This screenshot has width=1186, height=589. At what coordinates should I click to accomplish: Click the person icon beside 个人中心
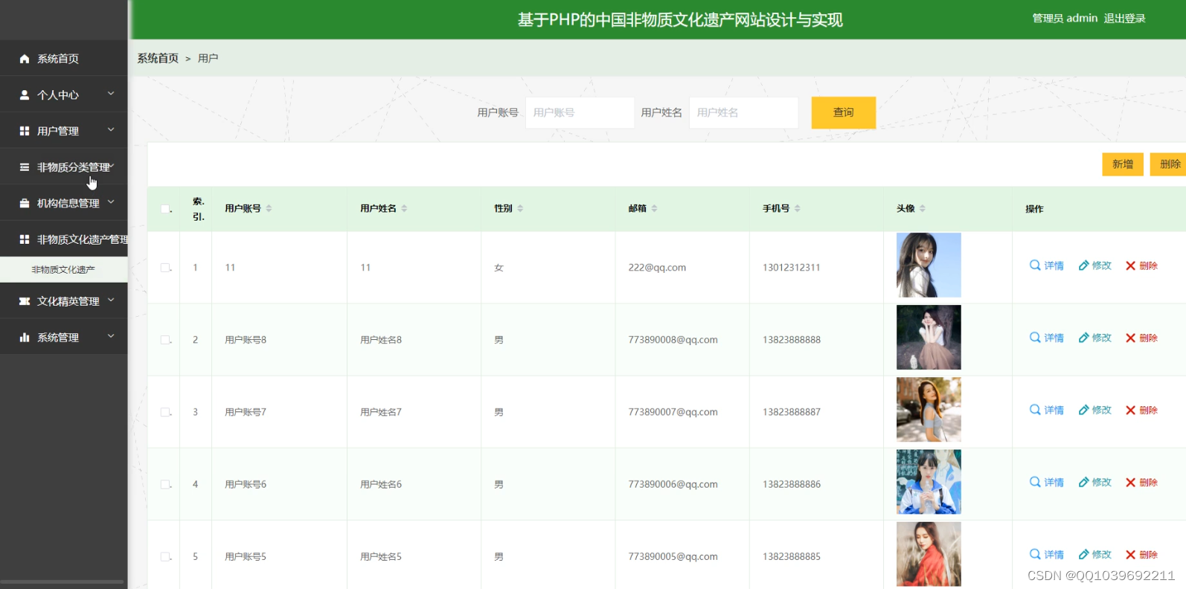(25, 95)
